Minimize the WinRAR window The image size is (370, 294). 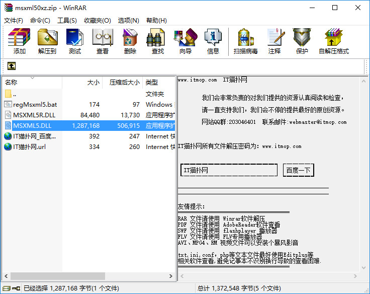[x=312, y=8]
